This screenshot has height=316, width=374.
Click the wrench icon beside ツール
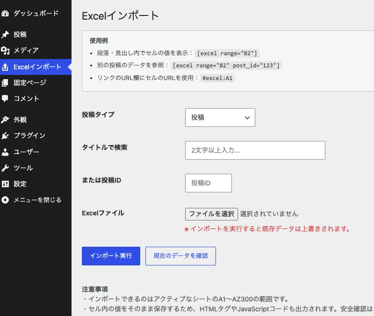[x=5, y=168]
